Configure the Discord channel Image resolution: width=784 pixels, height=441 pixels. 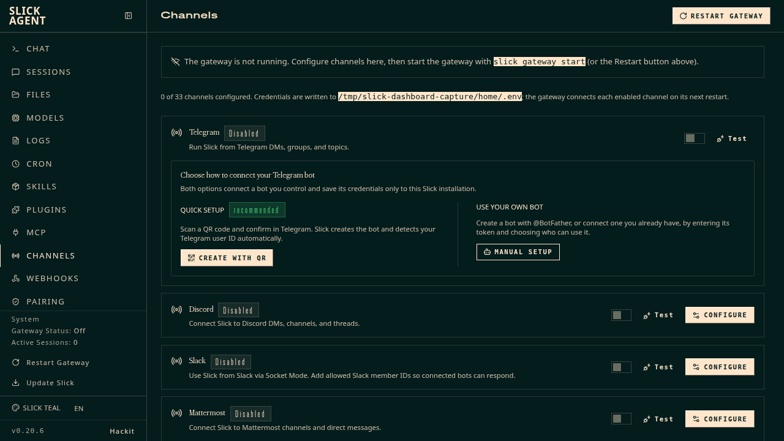720,315
